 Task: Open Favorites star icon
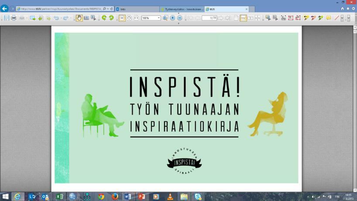(348, 9)
